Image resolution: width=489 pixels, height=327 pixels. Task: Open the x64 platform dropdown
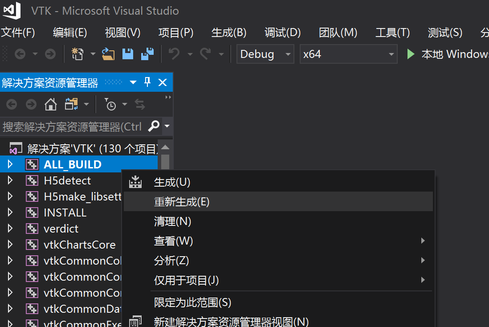click(x=391, y=54)
